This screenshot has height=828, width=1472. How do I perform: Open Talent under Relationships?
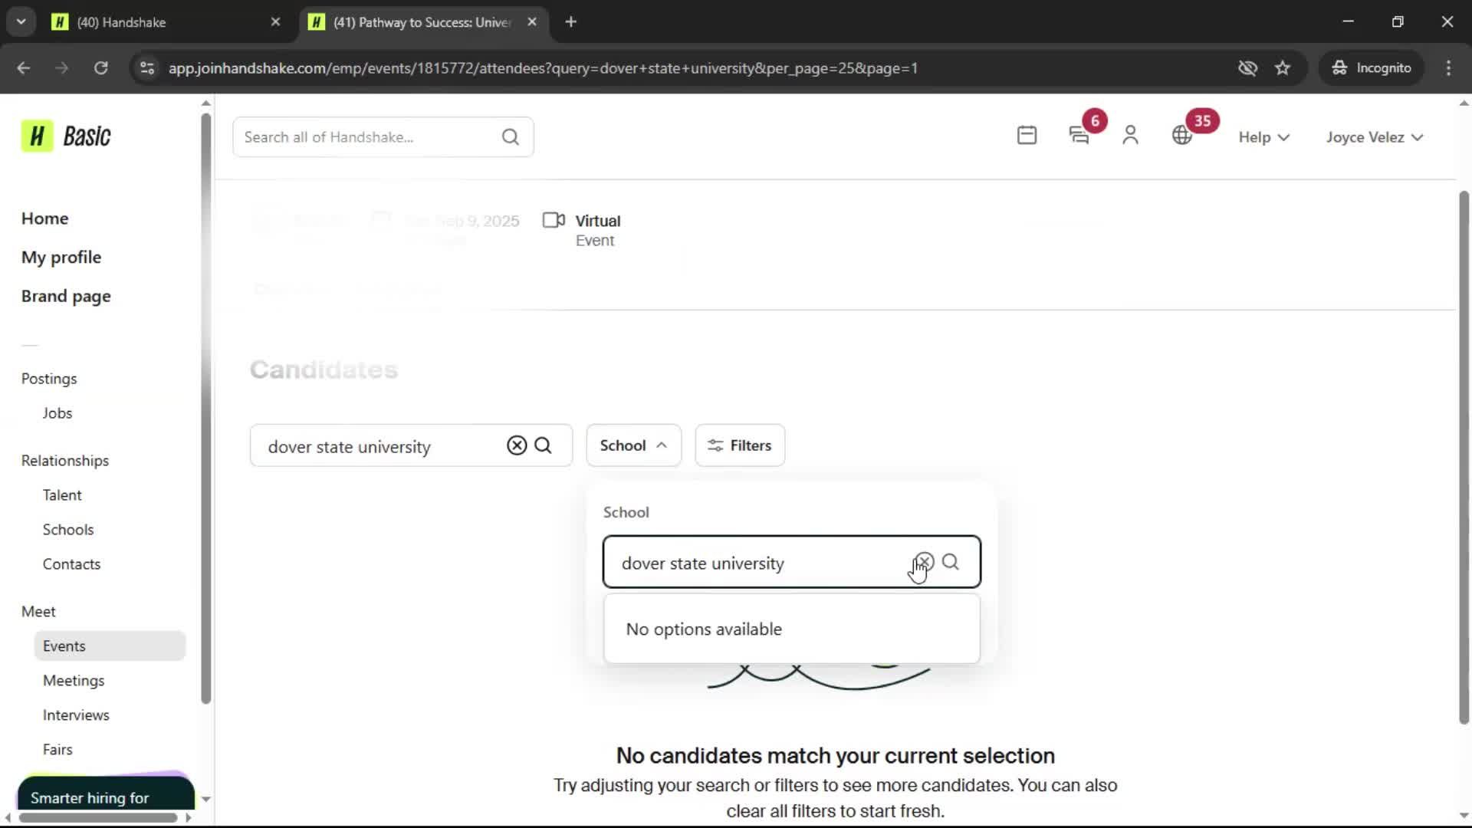[62, 495]
